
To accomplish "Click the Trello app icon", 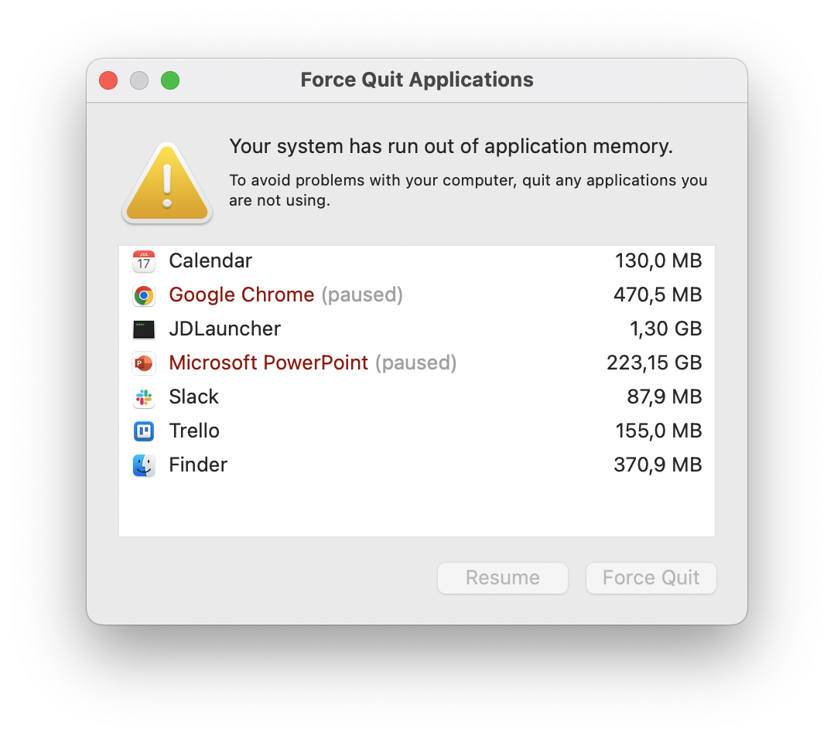I will click(x=144, y=431).
